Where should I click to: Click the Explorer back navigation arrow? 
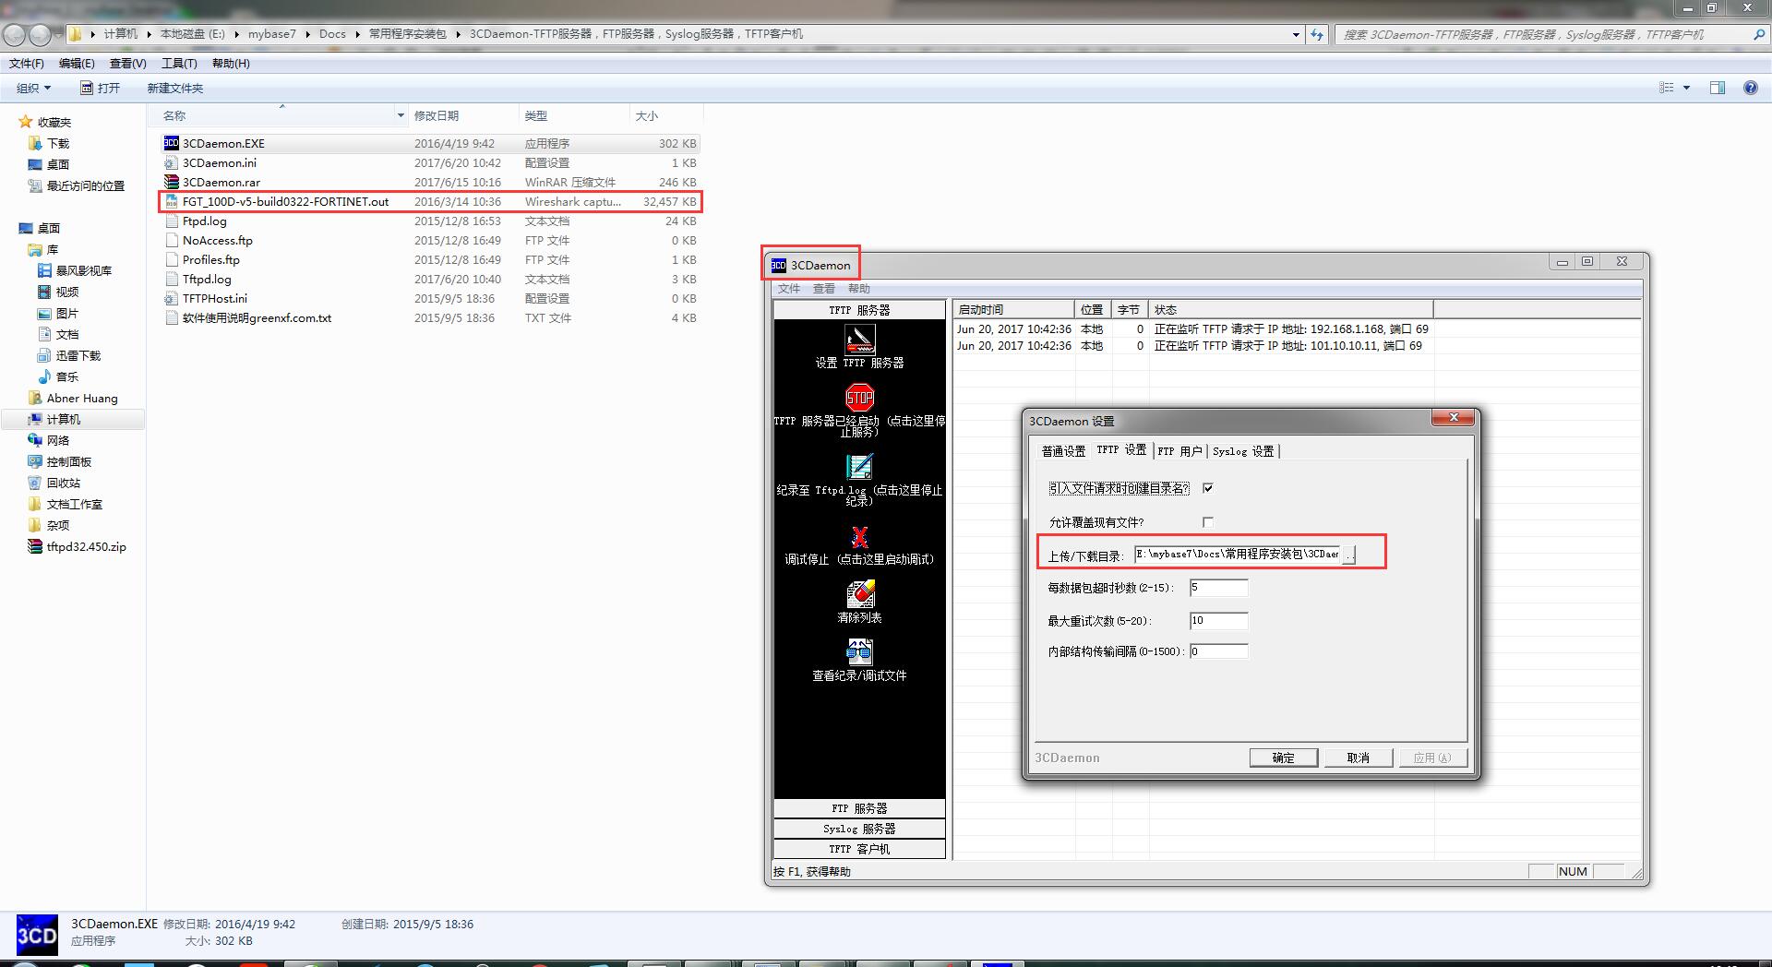point(15,35)
